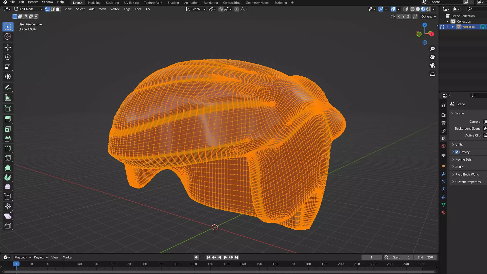The width and height of the screenshot is (487, 274).
Task: Select the Rotate tool
Action: [x=8, y=57]
